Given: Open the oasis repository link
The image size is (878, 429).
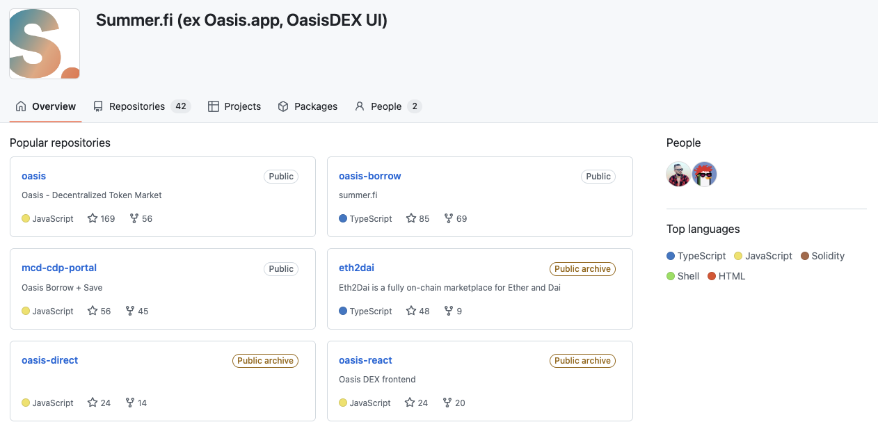Looking at the screenshot, I should point(34,176).
